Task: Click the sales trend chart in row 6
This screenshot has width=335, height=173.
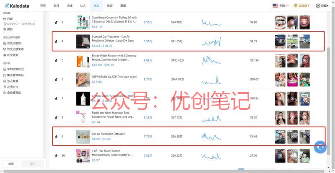Action: pyautogui.click(x=211, y=80)
